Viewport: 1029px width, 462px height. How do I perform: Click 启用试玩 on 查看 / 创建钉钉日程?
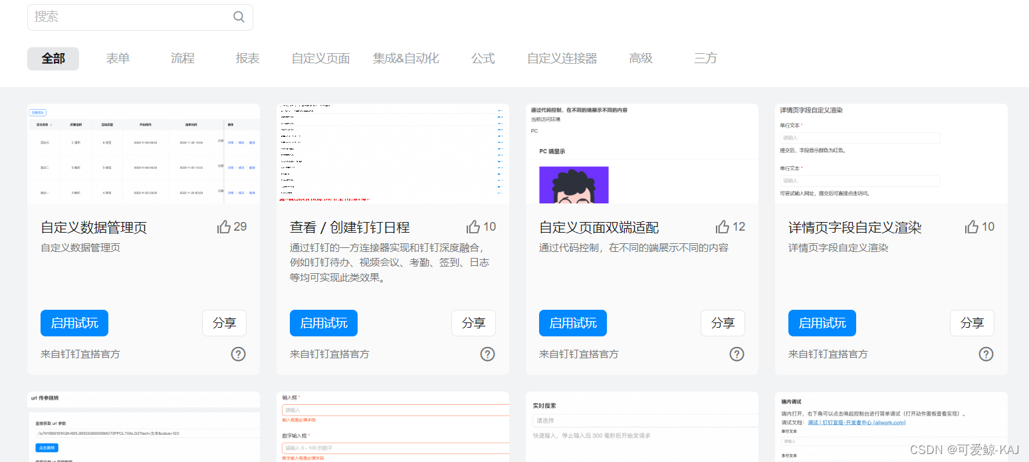323,322
